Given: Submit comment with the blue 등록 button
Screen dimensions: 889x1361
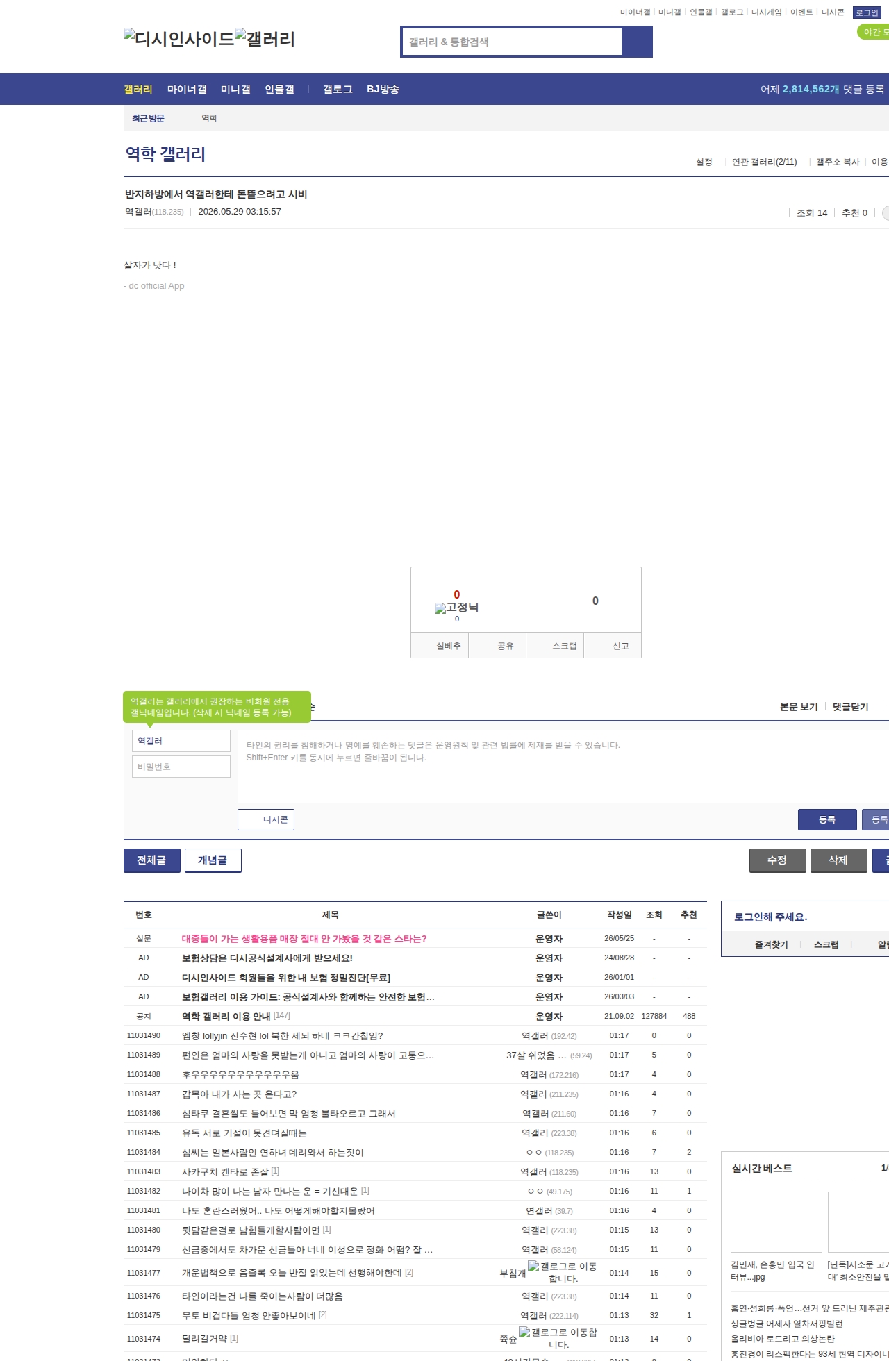Looking at the screenshot, I should (x=827, y=819).
